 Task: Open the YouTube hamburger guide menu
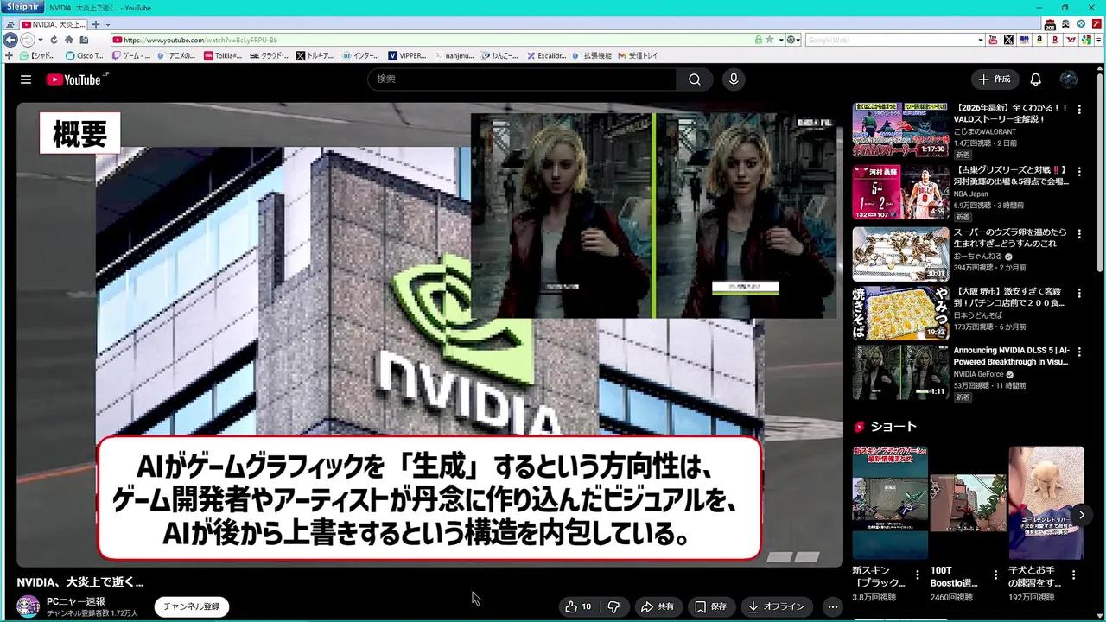tap(26, 79)
